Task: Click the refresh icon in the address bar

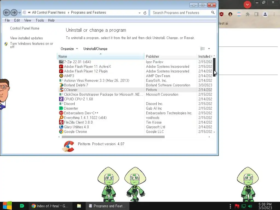Action: 145,13
